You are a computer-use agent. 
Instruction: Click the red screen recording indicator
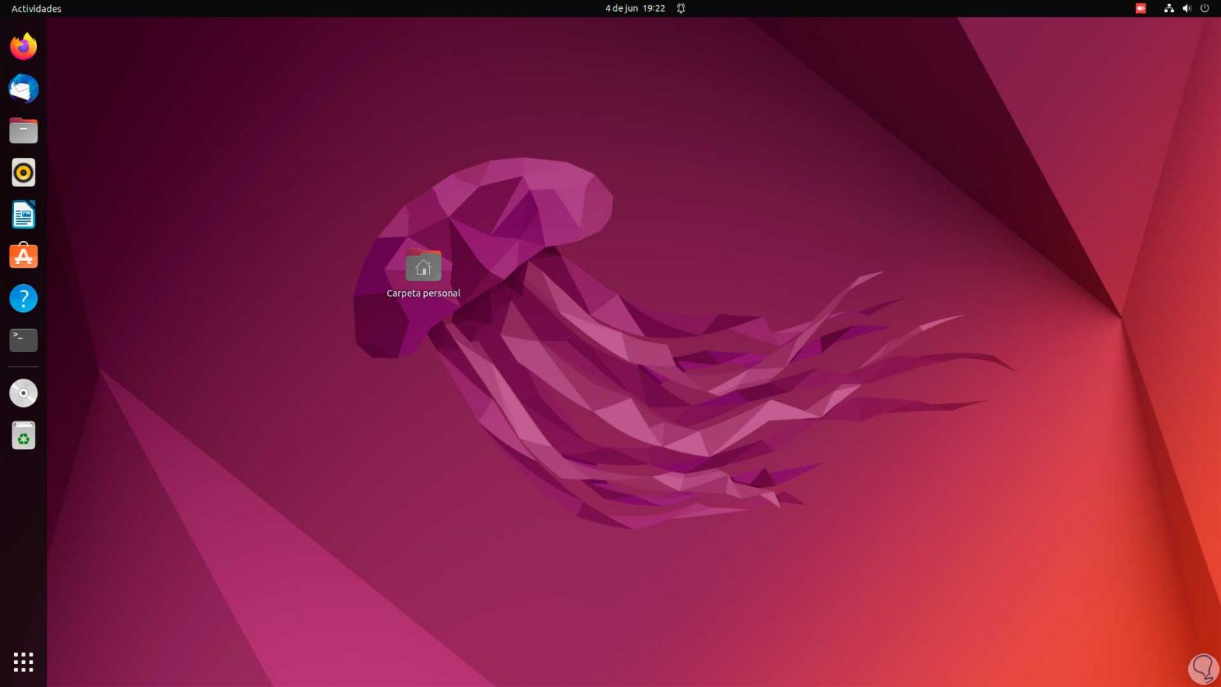click(x=1141, y=9)
